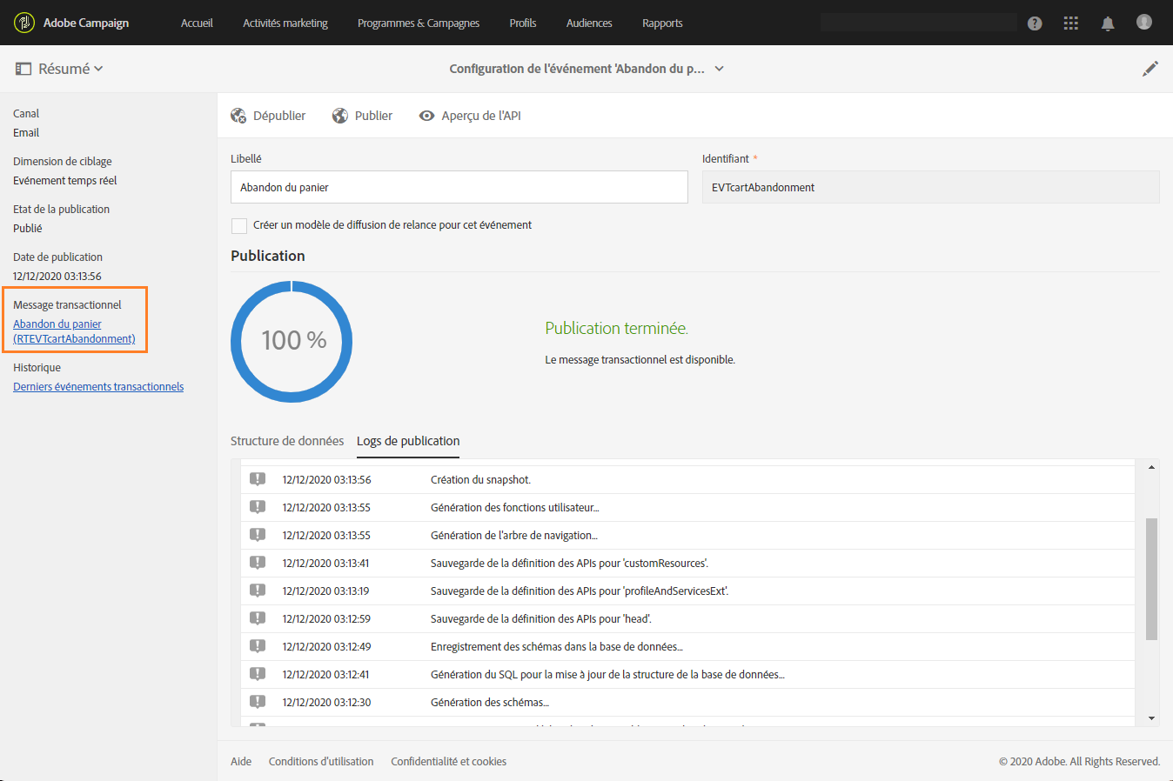Click the Dépublier globe icon
1173x781 pixels.
[238, 116]
